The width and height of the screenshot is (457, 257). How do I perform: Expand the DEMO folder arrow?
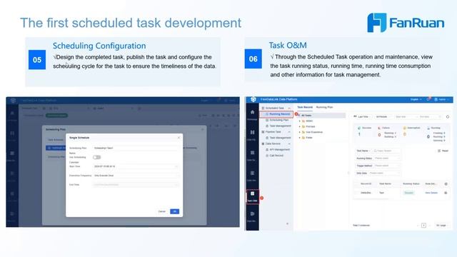coord(300,121)
